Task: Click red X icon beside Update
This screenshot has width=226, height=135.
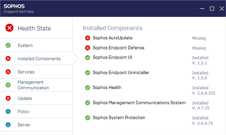Action: coord(8,98)
